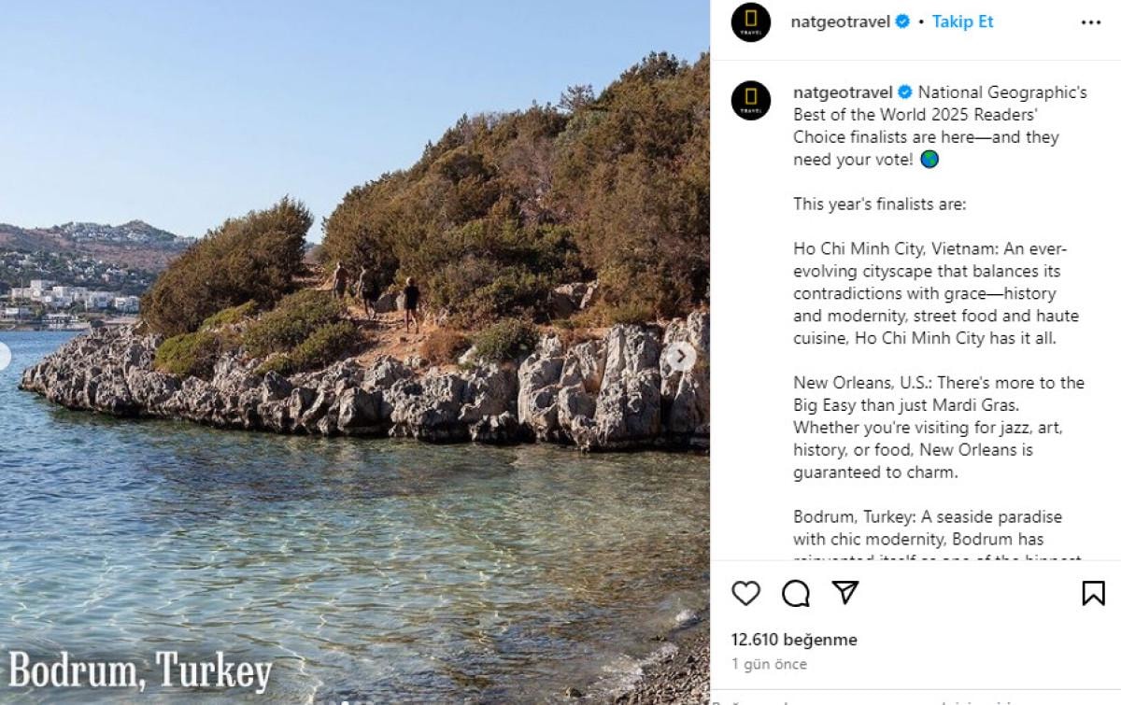Screen dimensions: 1121x705
Task: Click the Bodrum, Turkey label on the photo
Action: tap(140, 670)
